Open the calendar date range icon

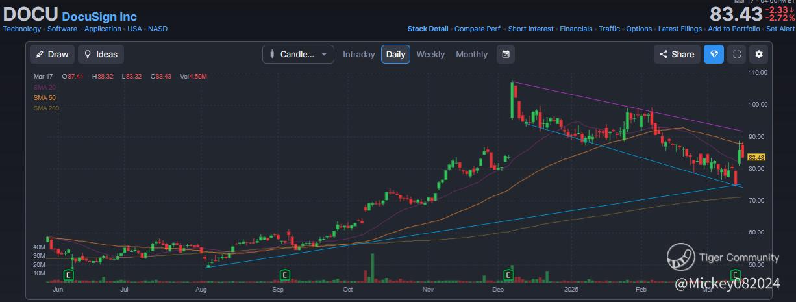(506, 54)
